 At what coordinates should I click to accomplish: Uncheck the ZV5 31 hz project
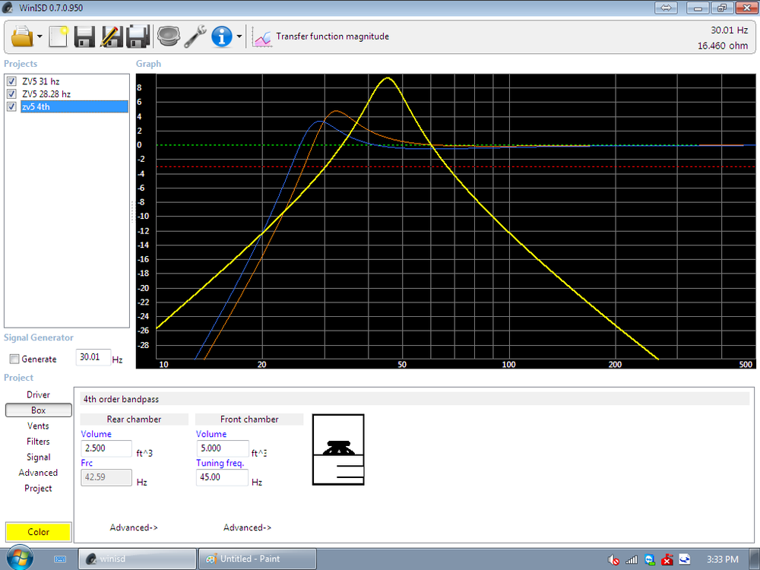(x=11, y=81)
